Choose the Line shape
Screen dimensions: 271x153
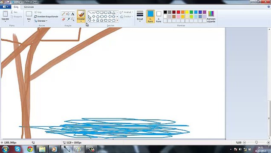click(89, 12)
